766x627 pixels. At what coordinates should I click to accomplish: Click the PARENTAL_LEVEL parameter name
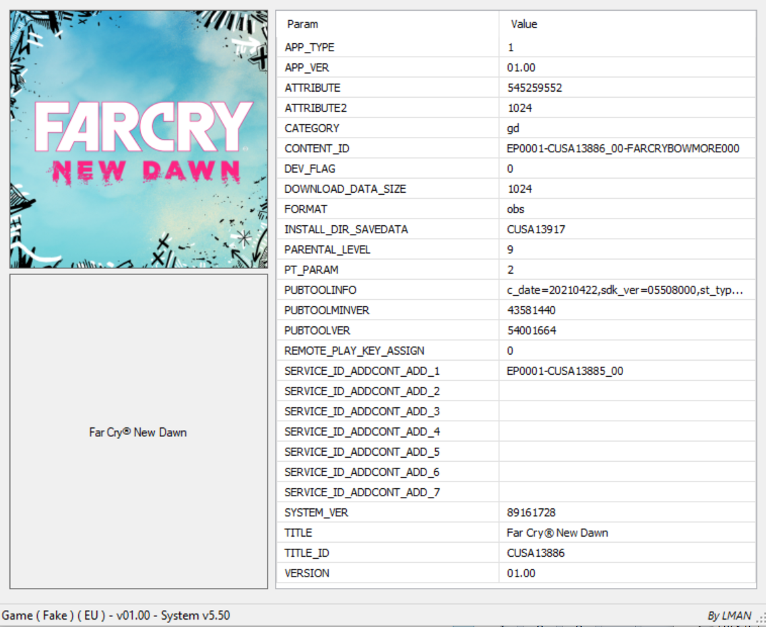click(327, 249)
